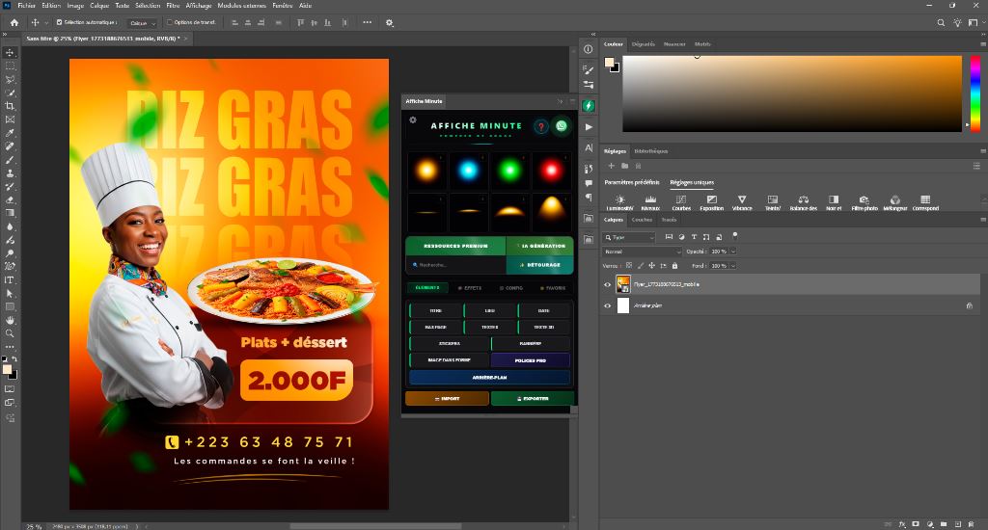The height and width of the screenshot is (530, 988).
Task: Open the Affiche Minute panel gear settings
Action: pos(413,119)
